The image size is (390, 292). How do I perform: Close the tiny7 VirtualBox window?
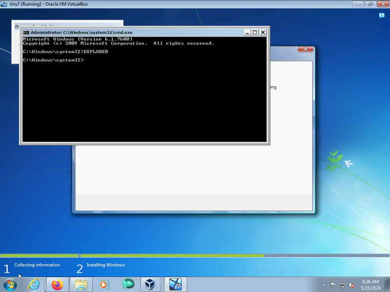383,4
